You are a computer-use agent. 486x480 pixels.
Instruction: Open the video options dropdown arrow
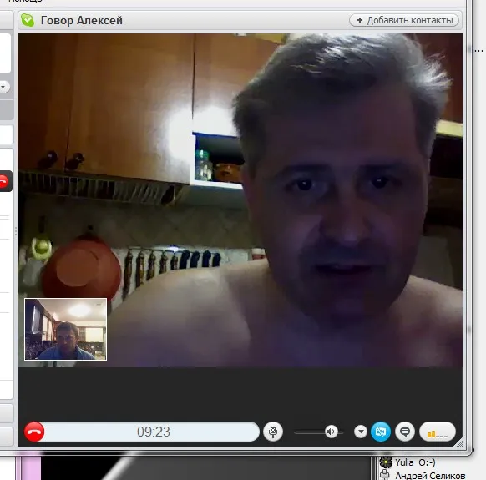coord(361,432)
